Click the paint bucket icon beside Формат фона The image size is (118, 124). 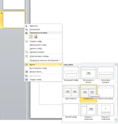point(26,72)
